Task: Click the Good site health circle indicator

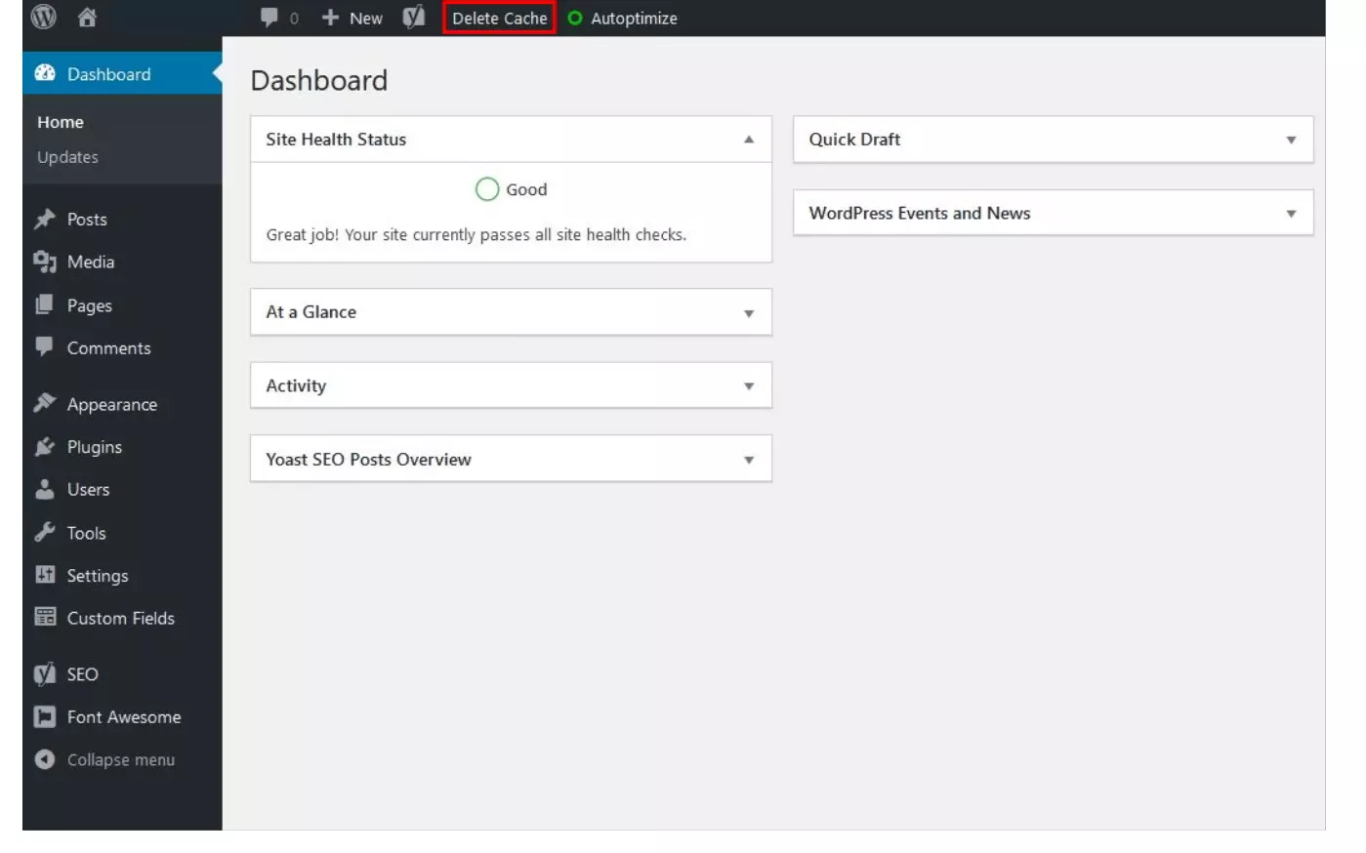Action: coord(487,189)
